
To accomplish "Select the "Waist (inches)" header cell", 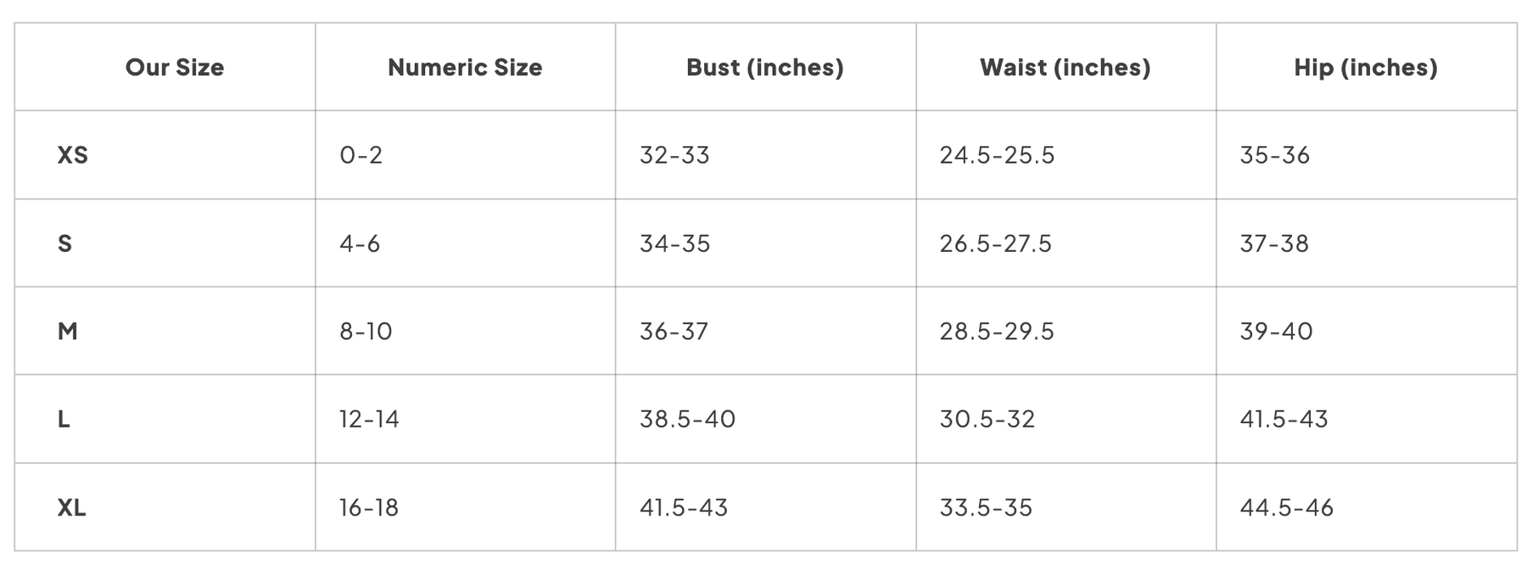I will [1066, 68].
